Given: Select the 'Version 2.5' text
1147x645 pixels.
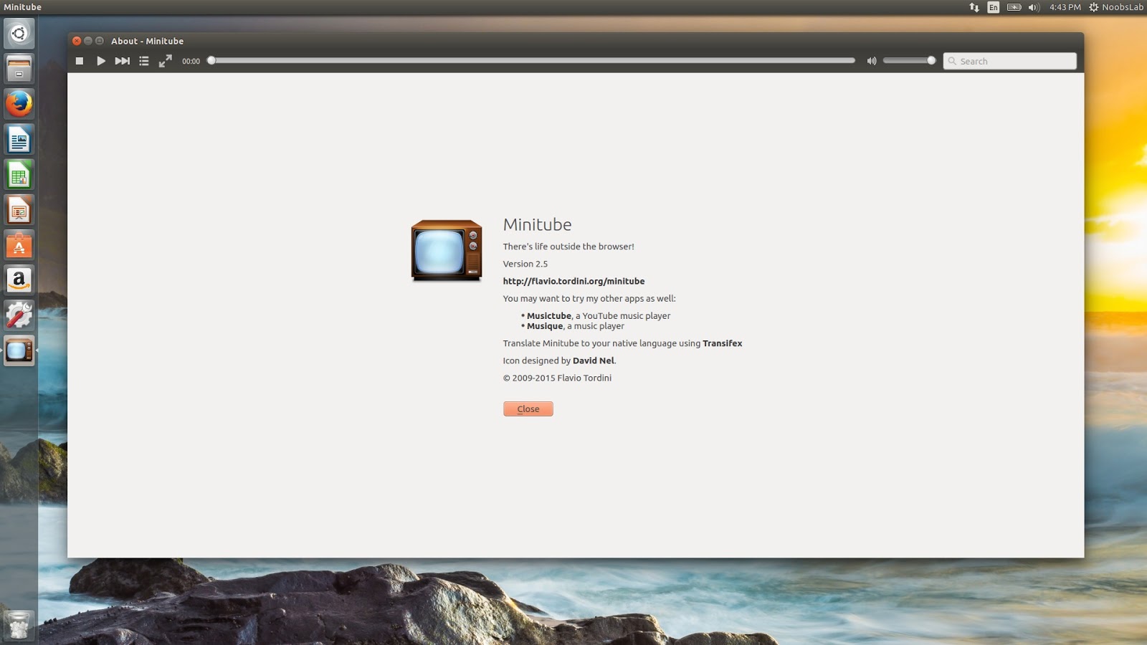Looking at the screenshot, I should click(525, 264).
